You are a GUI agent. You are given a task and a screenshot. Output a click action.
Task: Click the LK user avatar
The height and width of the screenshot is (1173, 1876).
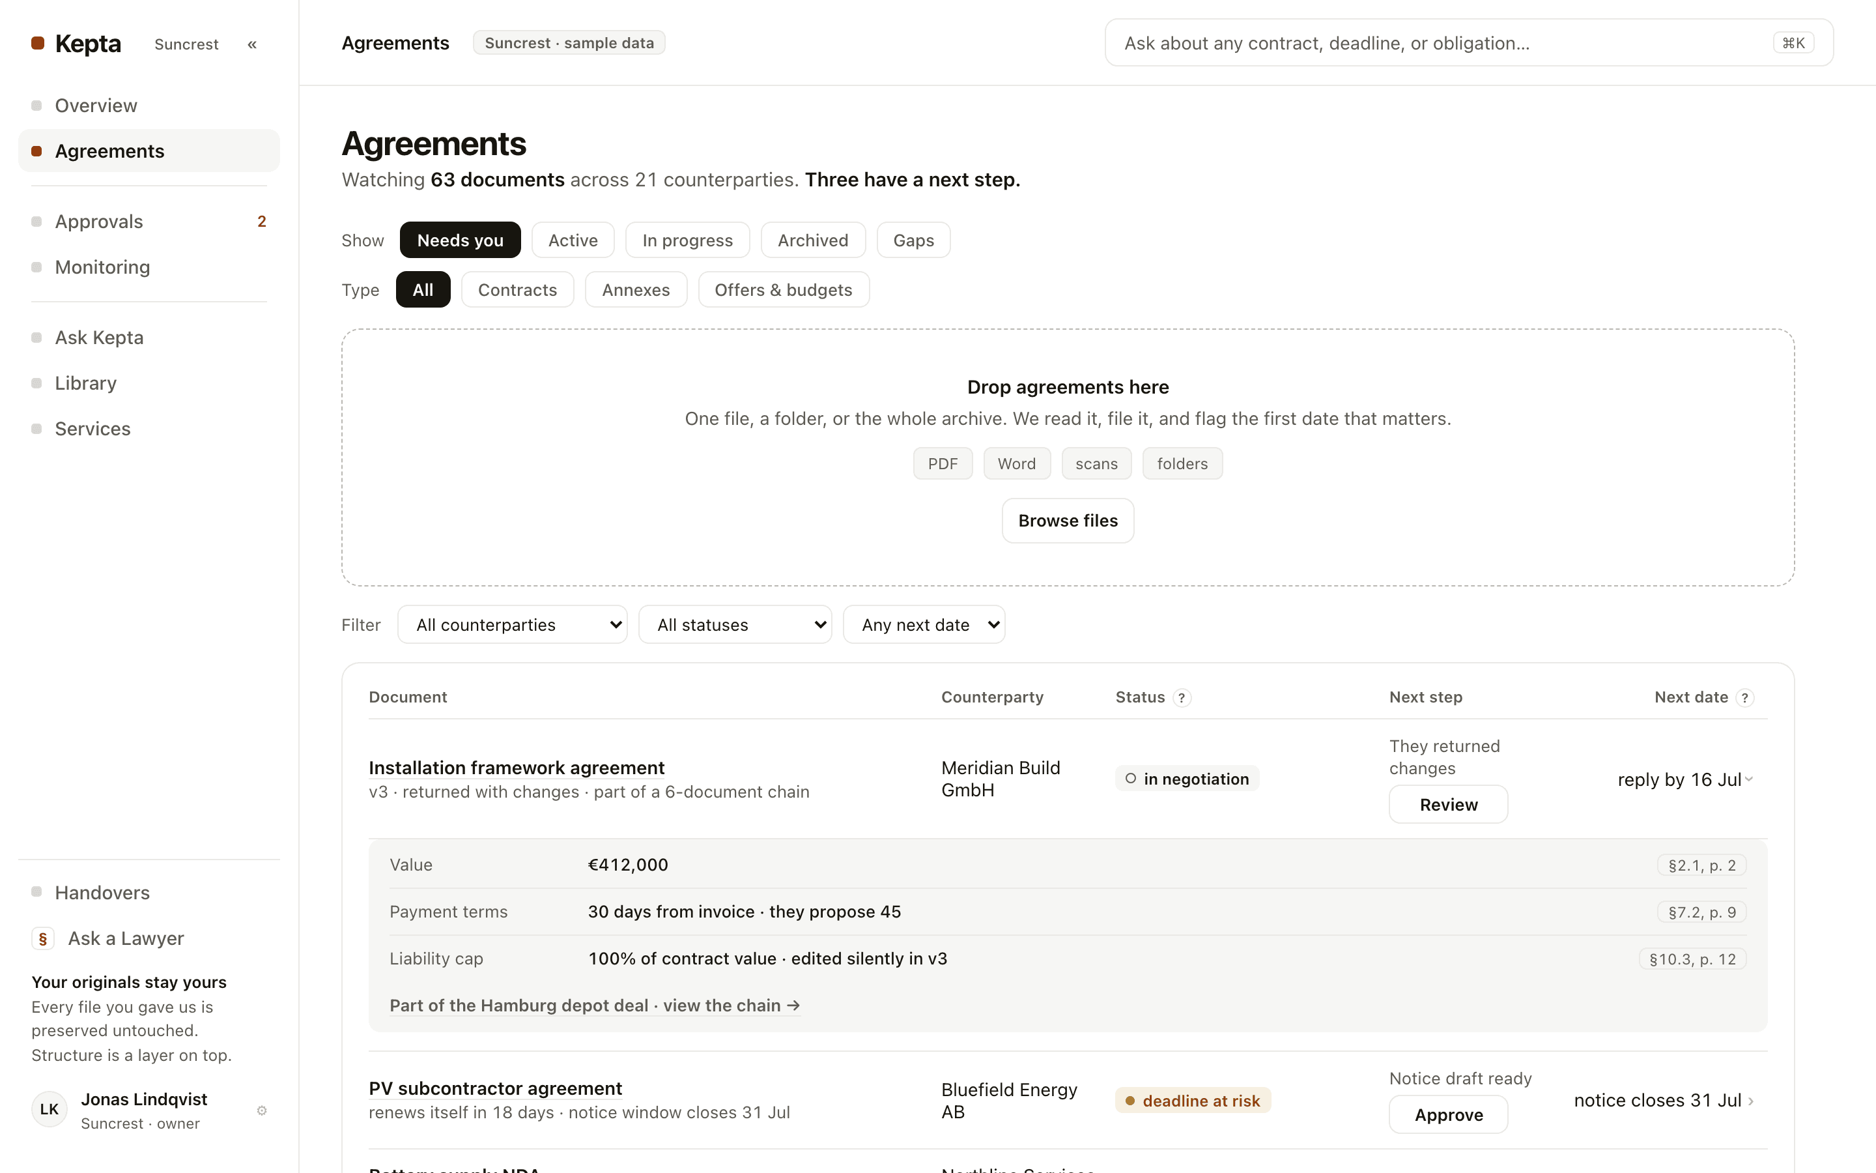[50, 1109]
